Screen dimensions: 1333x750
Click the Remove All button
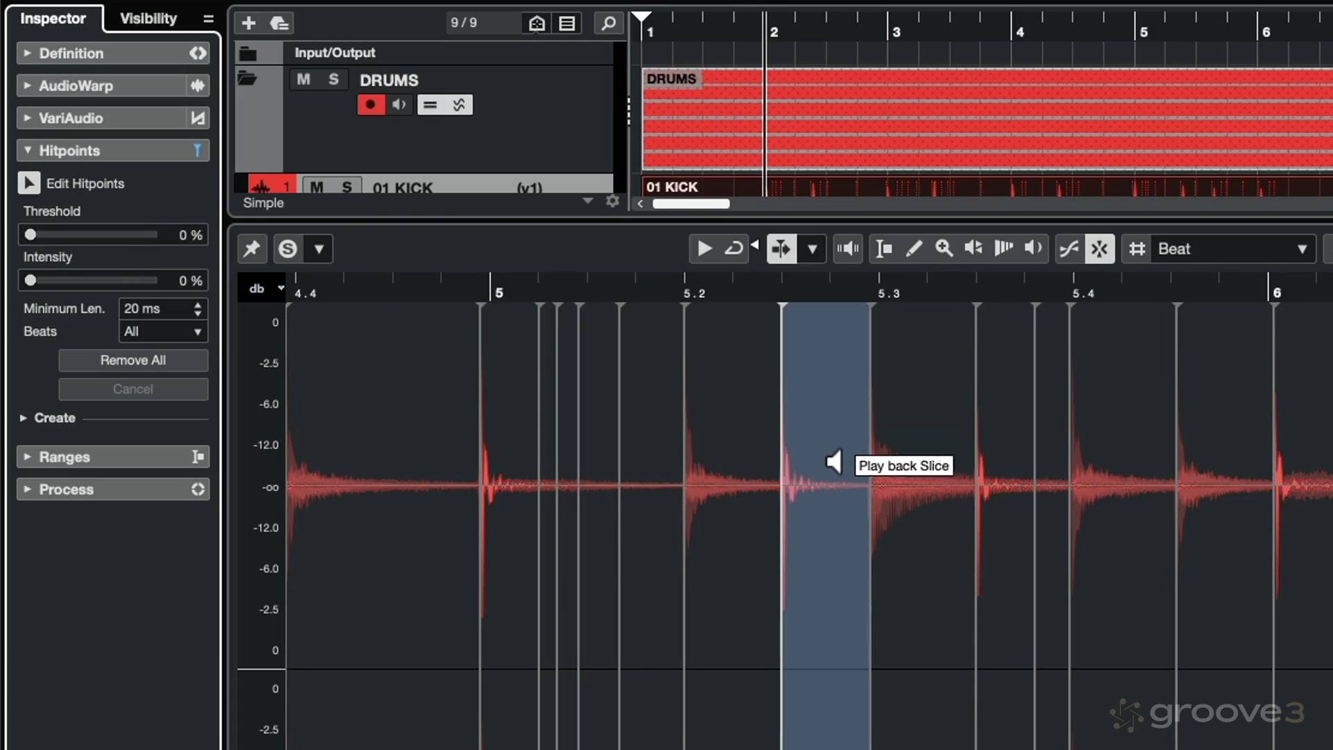tap(133, 360)
